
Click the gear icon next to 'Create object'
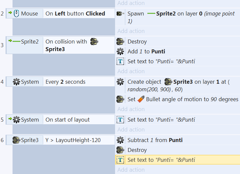120,82
